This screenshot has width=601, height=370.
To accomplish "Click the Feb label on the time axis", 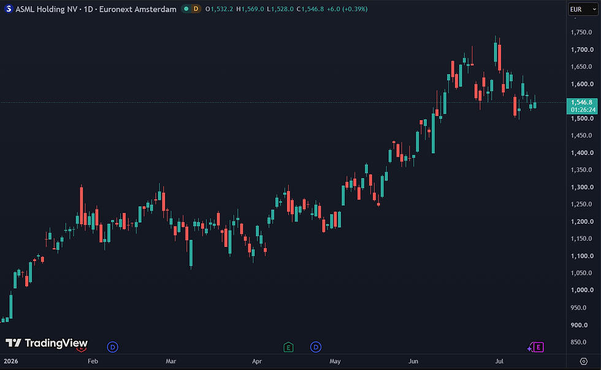I will (93, 361).
